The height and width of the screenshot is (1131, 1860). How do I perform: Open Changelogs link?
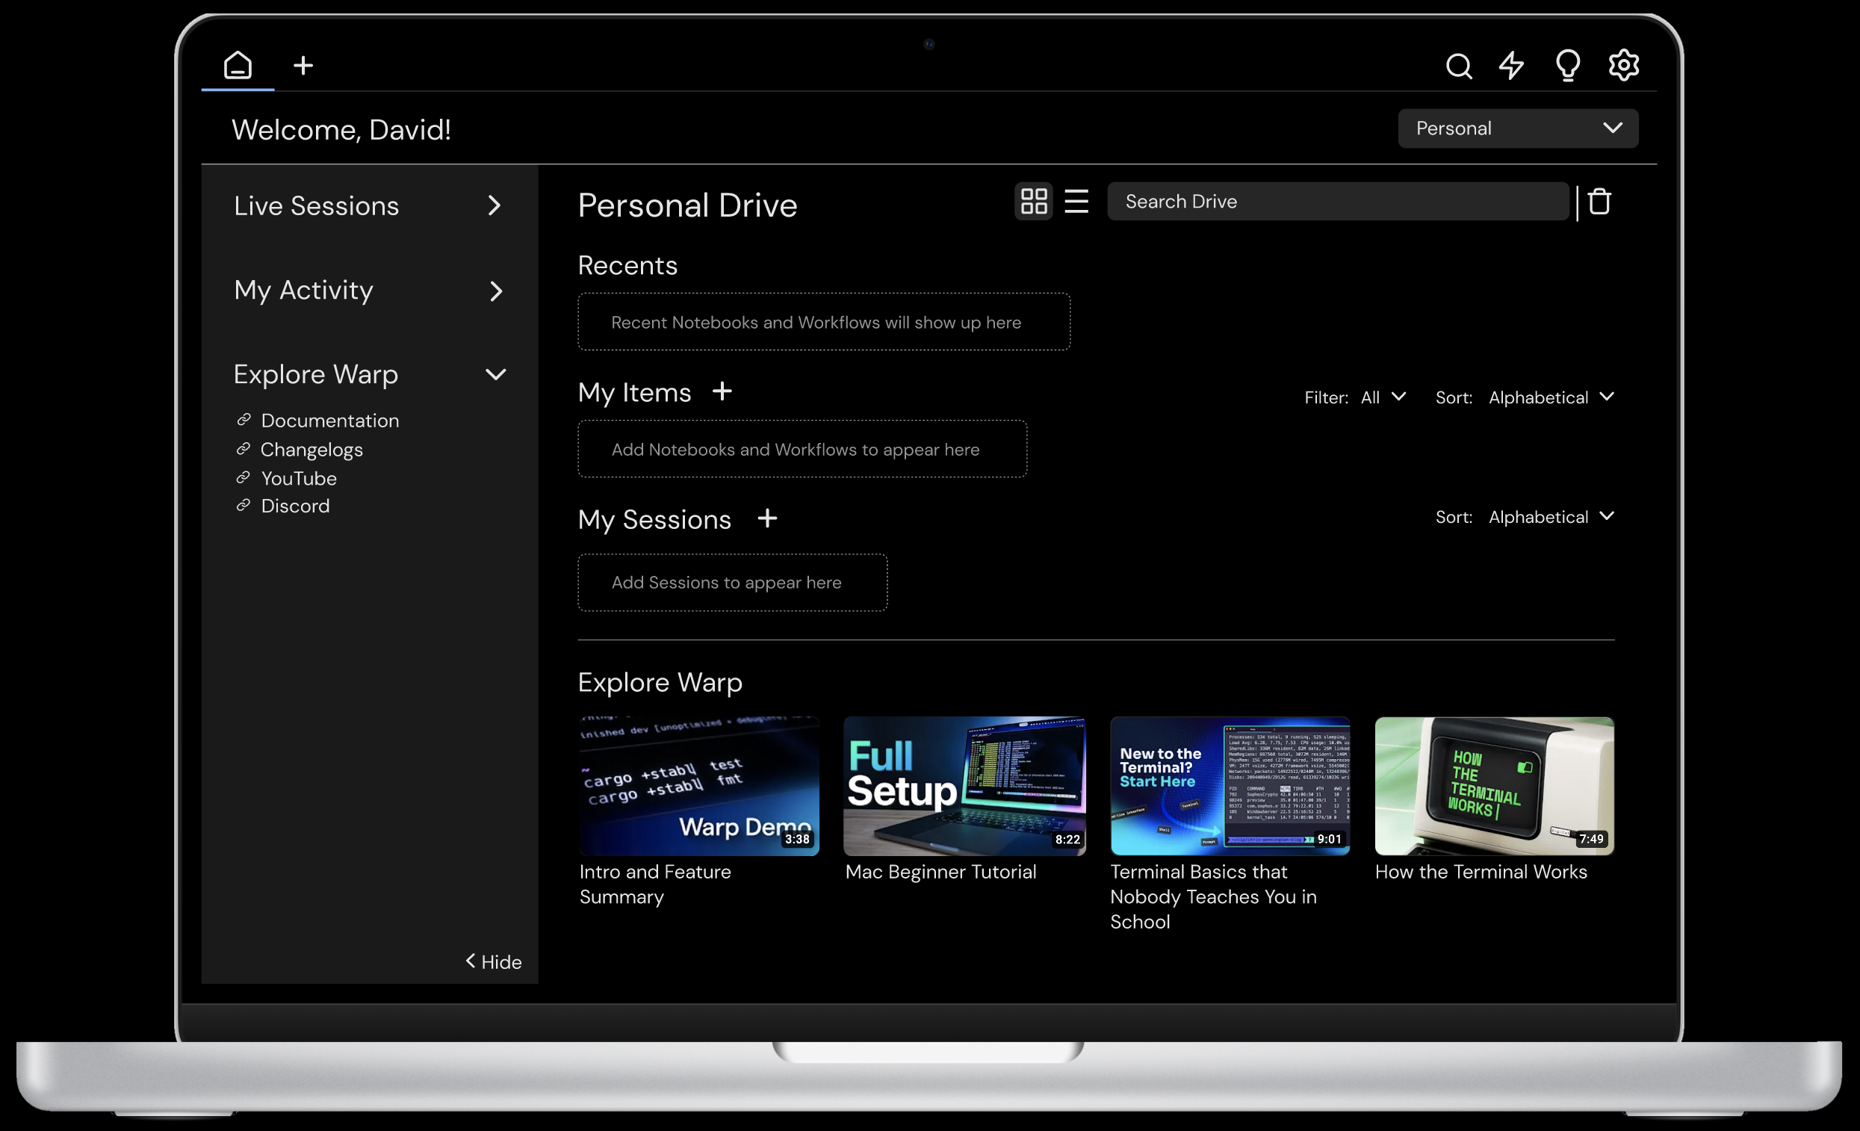point(311,450)
